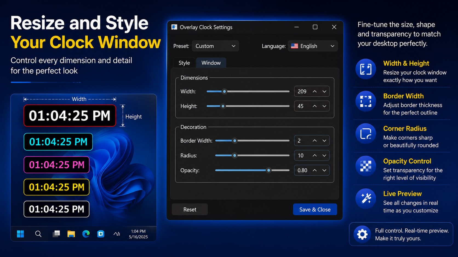Click the Radius slider handle
Screen dimensions: 458x257
[234, 155]
